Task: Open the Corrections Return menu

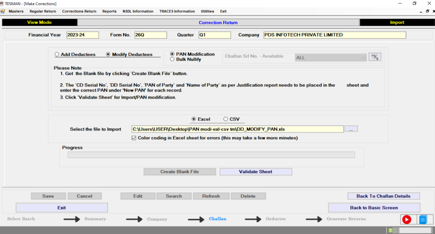Action: tap(79, 11)
